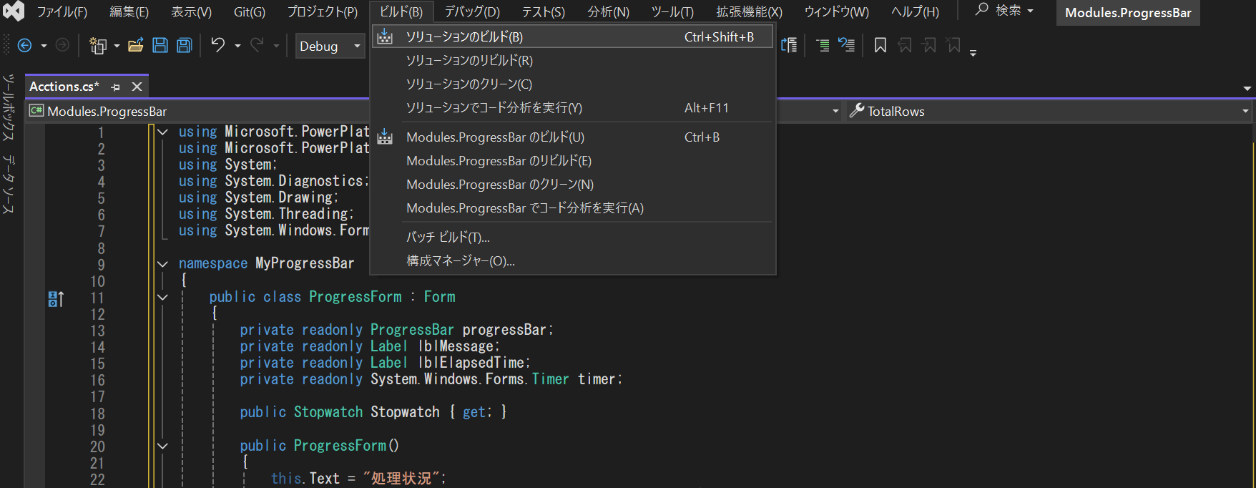Open the Debug configuration dropdown
1256x488 pixels.
[x=330, y=47]
